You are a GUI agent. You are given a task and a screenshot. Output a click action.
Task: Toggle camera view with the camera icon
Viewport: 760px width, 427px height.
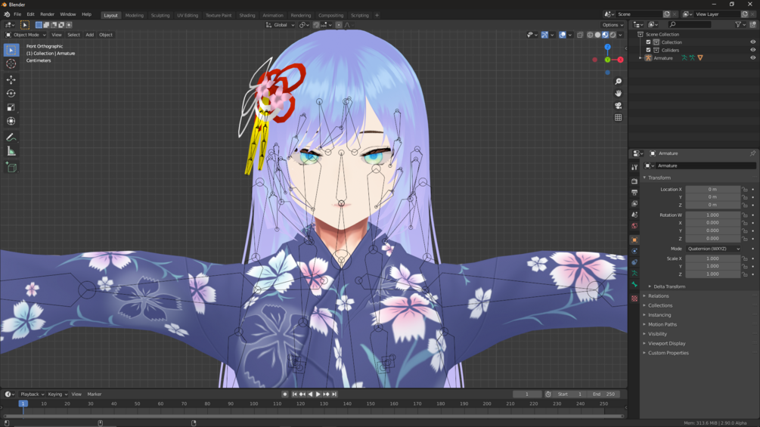(618, 106)
